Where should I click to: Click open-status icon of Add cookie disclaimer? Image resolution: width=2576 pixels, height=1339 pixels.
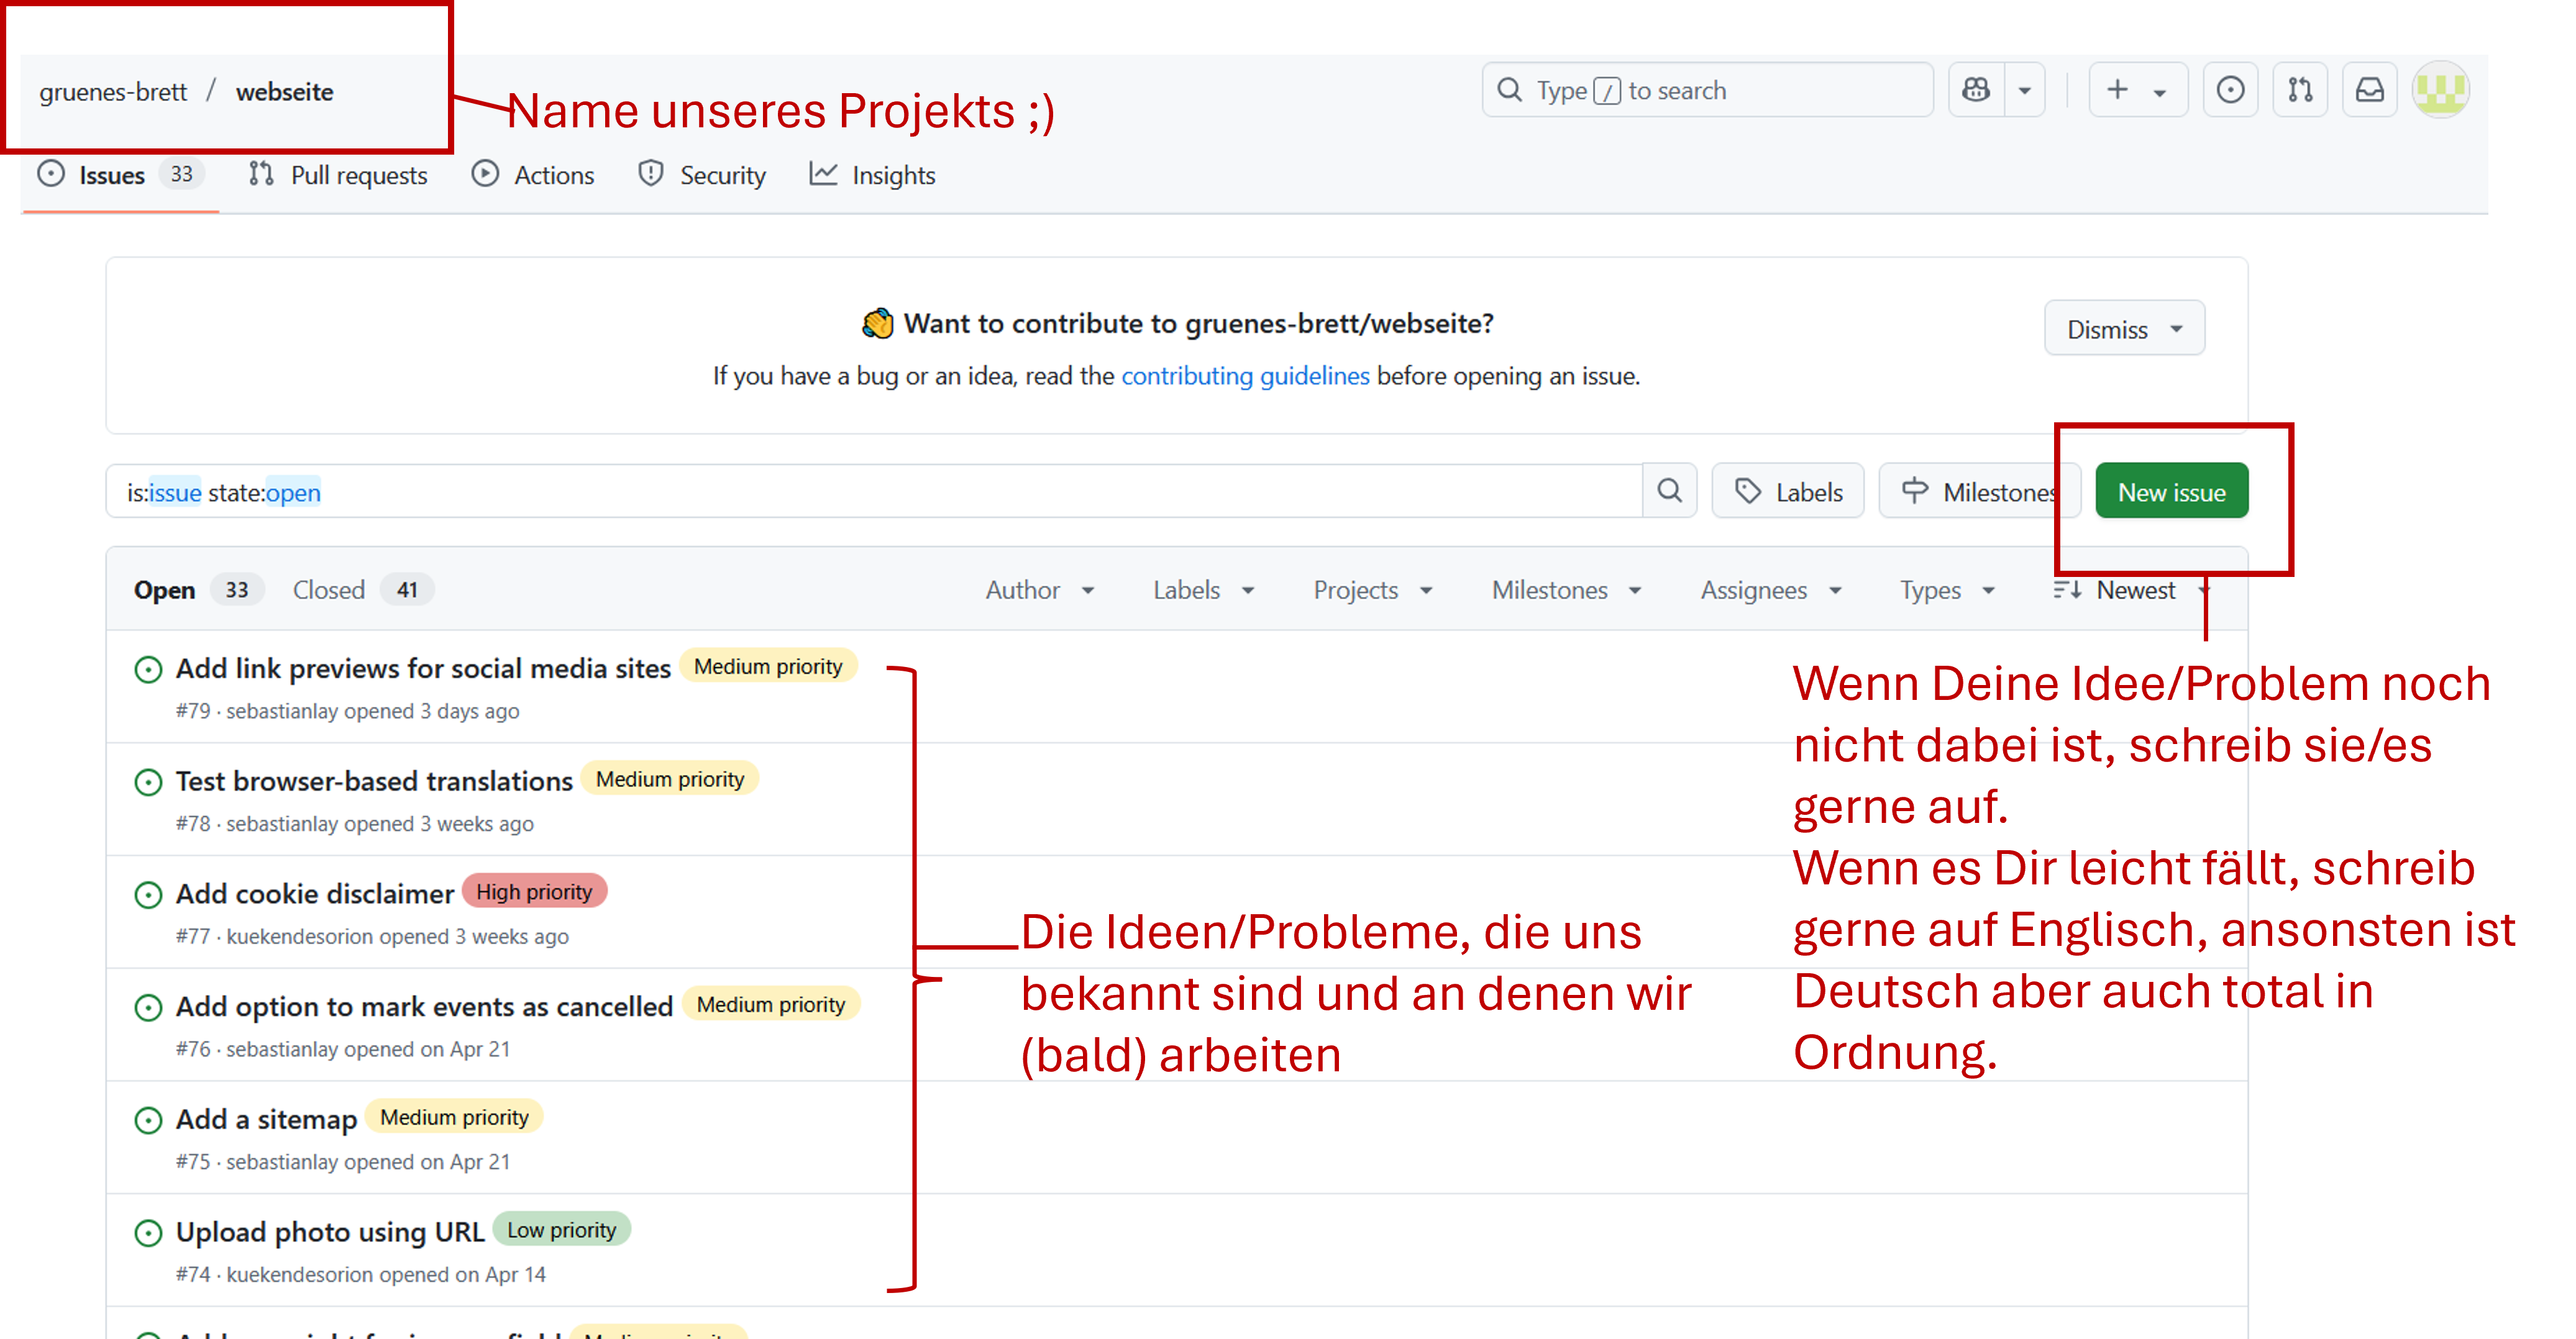(x=148, y=894)
